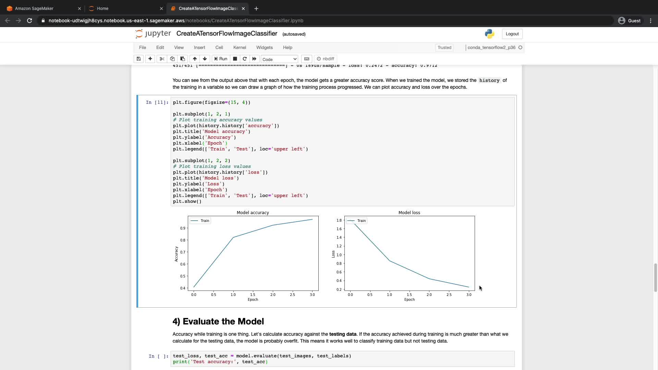This screenshot has width=658, height=370.
Task: Save notebook using the floppy disk icon
Action: tap(138, 59)
